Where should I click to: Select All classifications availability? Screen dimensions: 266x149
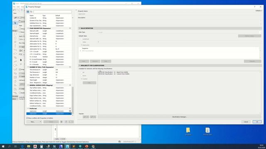81,72
